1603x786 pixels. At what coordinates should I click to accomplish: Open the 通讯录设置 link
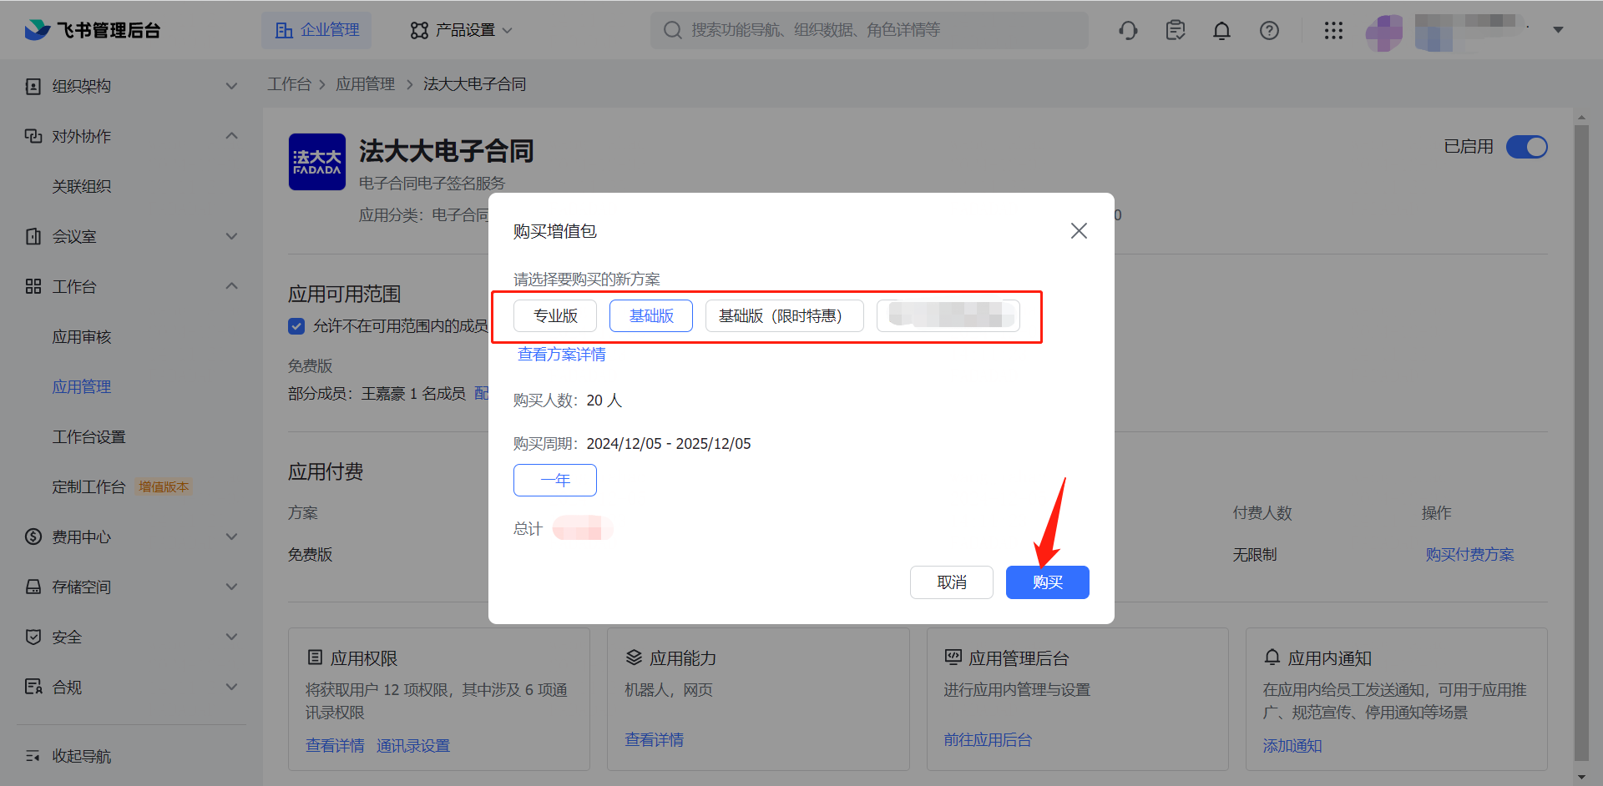[413, 746]
